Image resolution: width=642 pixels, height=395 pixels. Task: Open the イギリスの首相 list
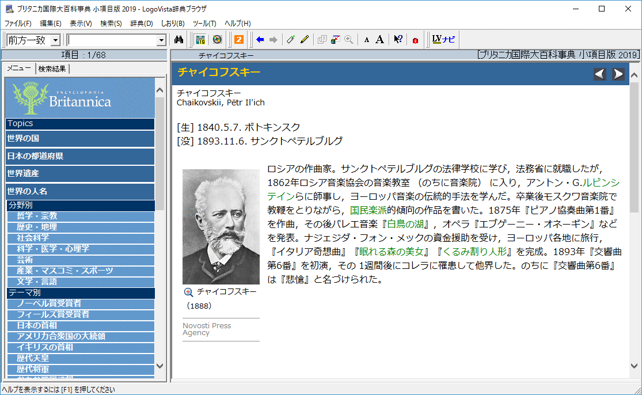[x=81, y=348]
